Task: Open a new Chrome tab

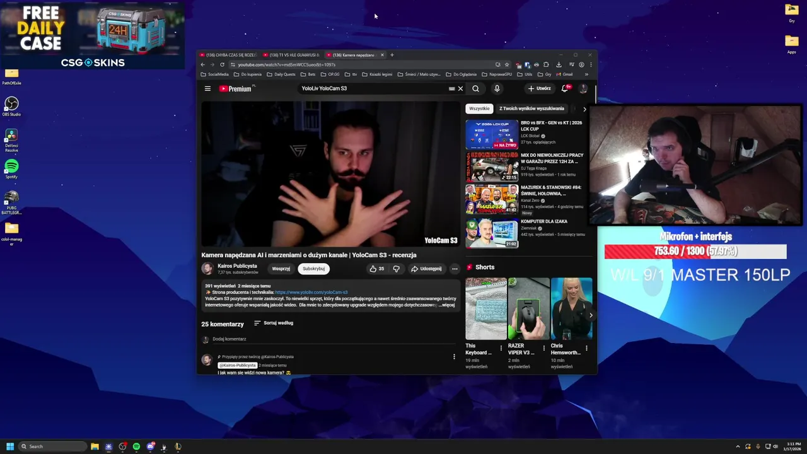Action: point(392,55)
